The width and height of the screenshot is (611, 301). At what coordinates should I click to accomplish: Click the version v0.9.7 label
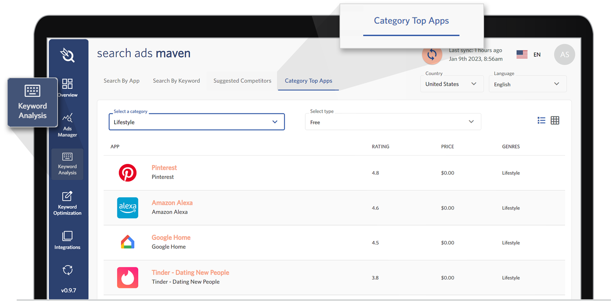click(x=68, y=290)
